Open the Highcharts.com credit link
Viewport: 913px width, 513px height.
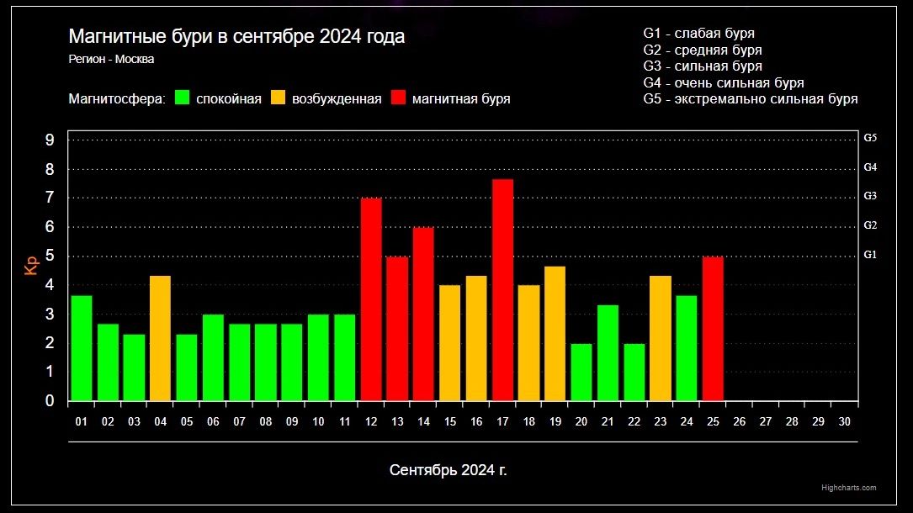pyautogui.click(x=848, y=488)
